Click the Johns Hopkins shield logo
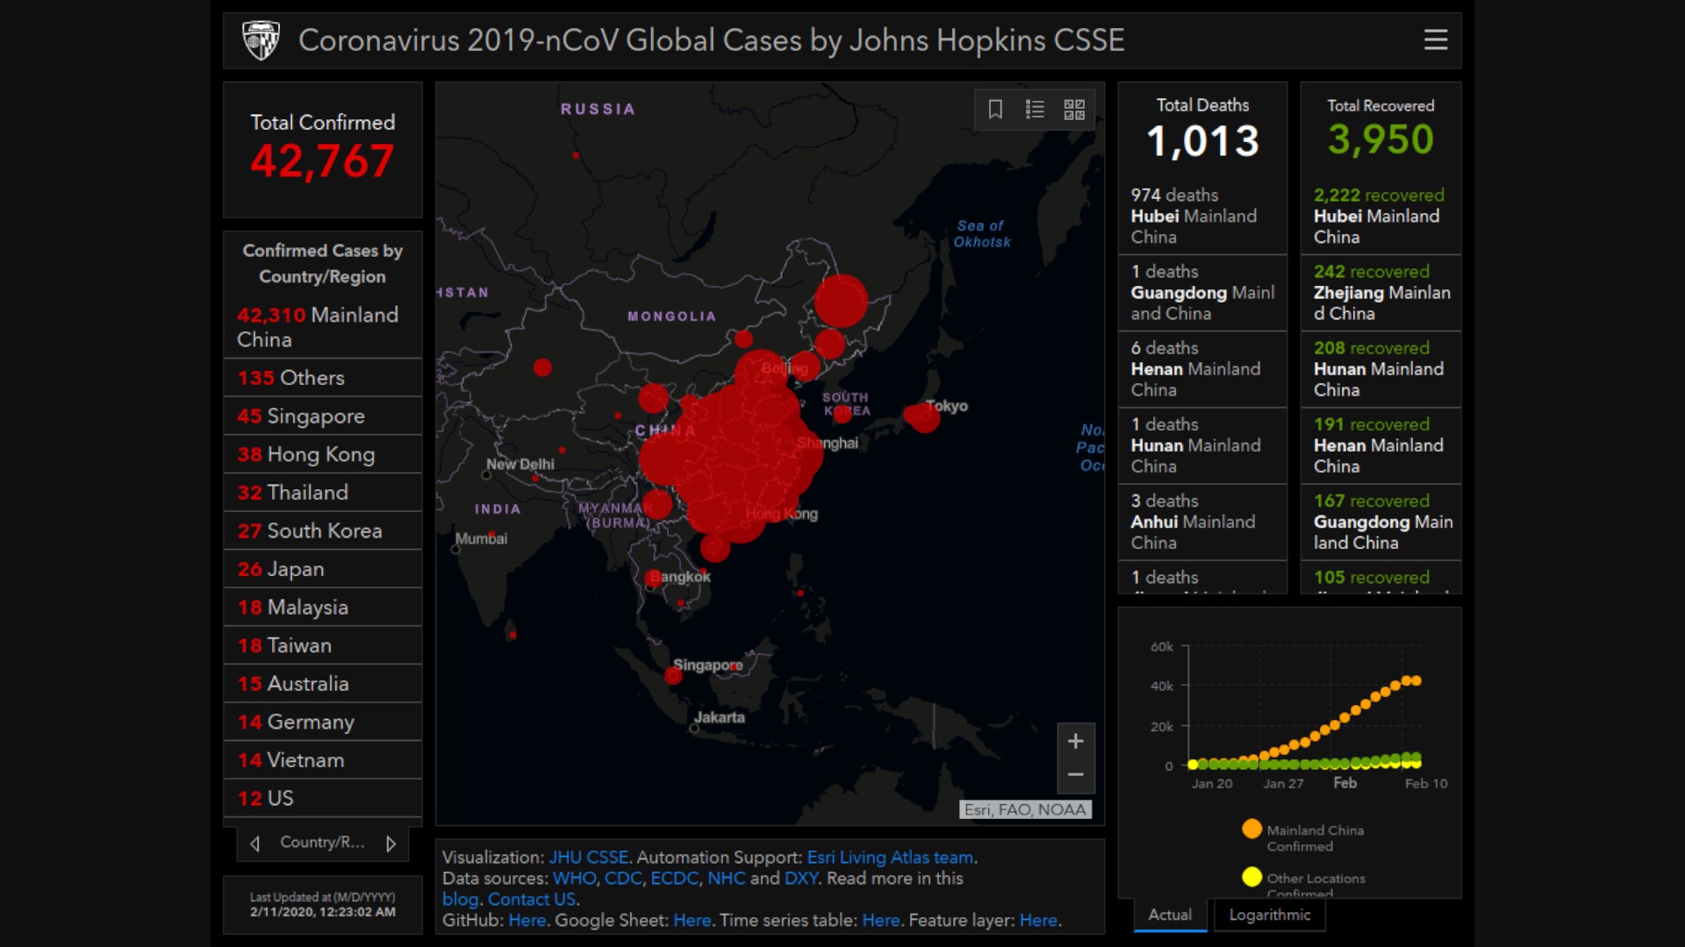Viewport: 1685px width, 947px height. pos(261,40)
